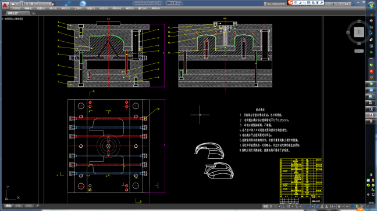Toggle ortho mode in status bar
The height and width of the screenshot is (211, 377).
pyautogui.click(x=284, y=206)
